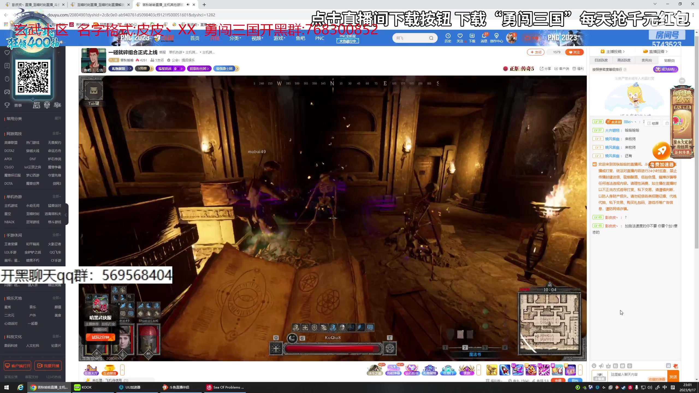Image resolution: width=699 pixels, height=393 pixels.
Task: Click the 发送 send button
Action: click(x=673, y=376)
